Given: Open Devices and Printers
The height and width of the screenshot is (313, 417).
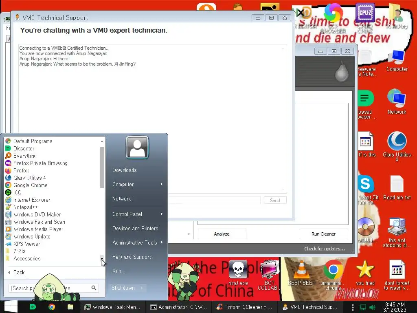Looking at the screenshot, I should 135,228.
